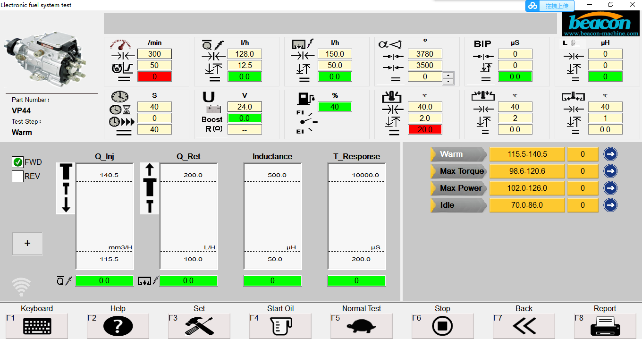Click the R(Ω) resistance field
Image resolution: width=642 pixels, height=339 pixels.
click(245, 129)
